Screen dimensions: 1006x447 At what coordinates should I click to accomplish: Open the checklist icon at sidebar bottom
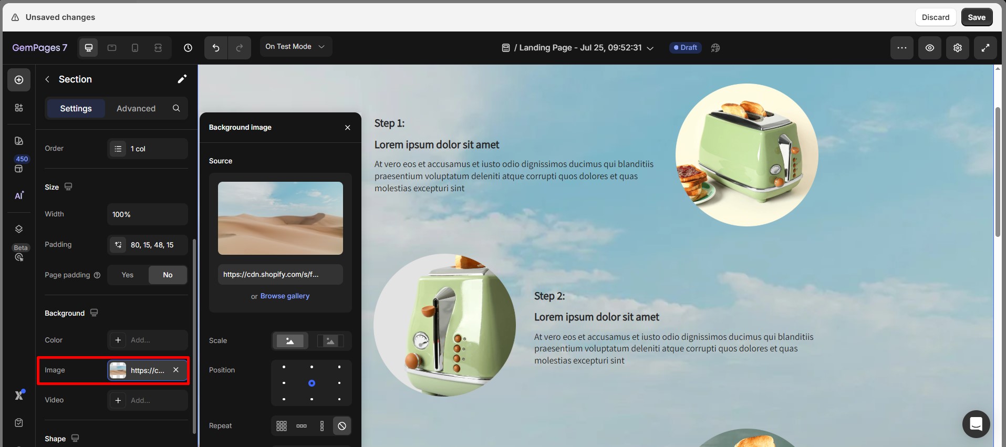point(19,423)
